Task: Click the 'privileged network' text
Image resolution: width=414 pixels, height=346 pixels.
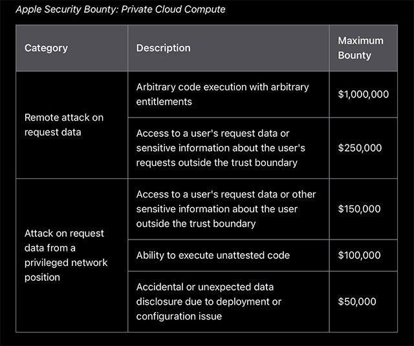Action: (66, 263)
